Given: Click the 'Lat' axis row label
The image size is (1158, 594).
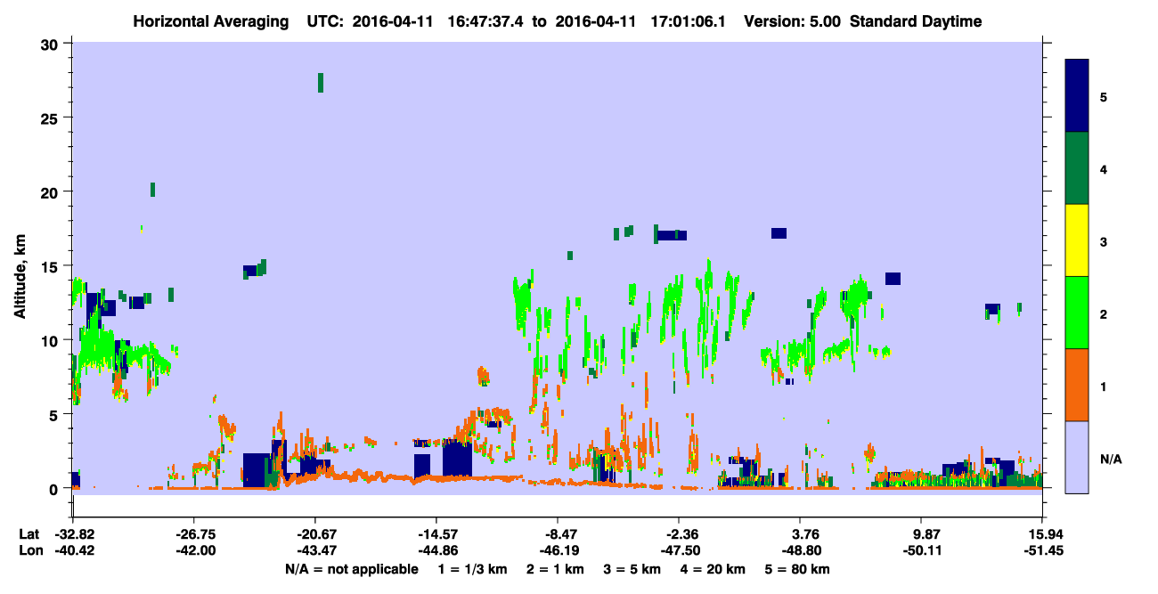Looking at the screenshot, I should click(29, 534).
